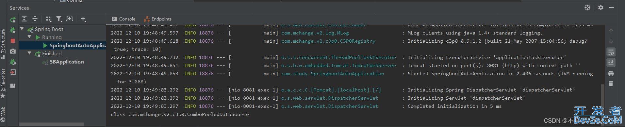Screen dimensions: 625x127
Task: Click the 'Completed initialization in 5 ms' message
Action: (x=454, y=106)
